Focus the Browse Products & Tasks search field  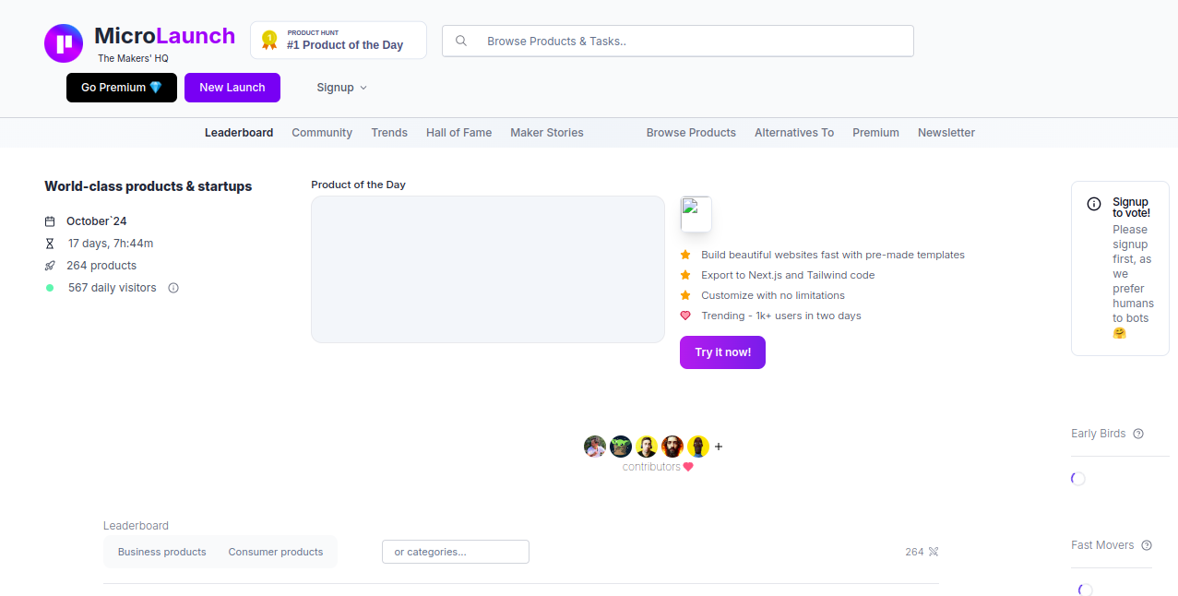pos(678,41)
